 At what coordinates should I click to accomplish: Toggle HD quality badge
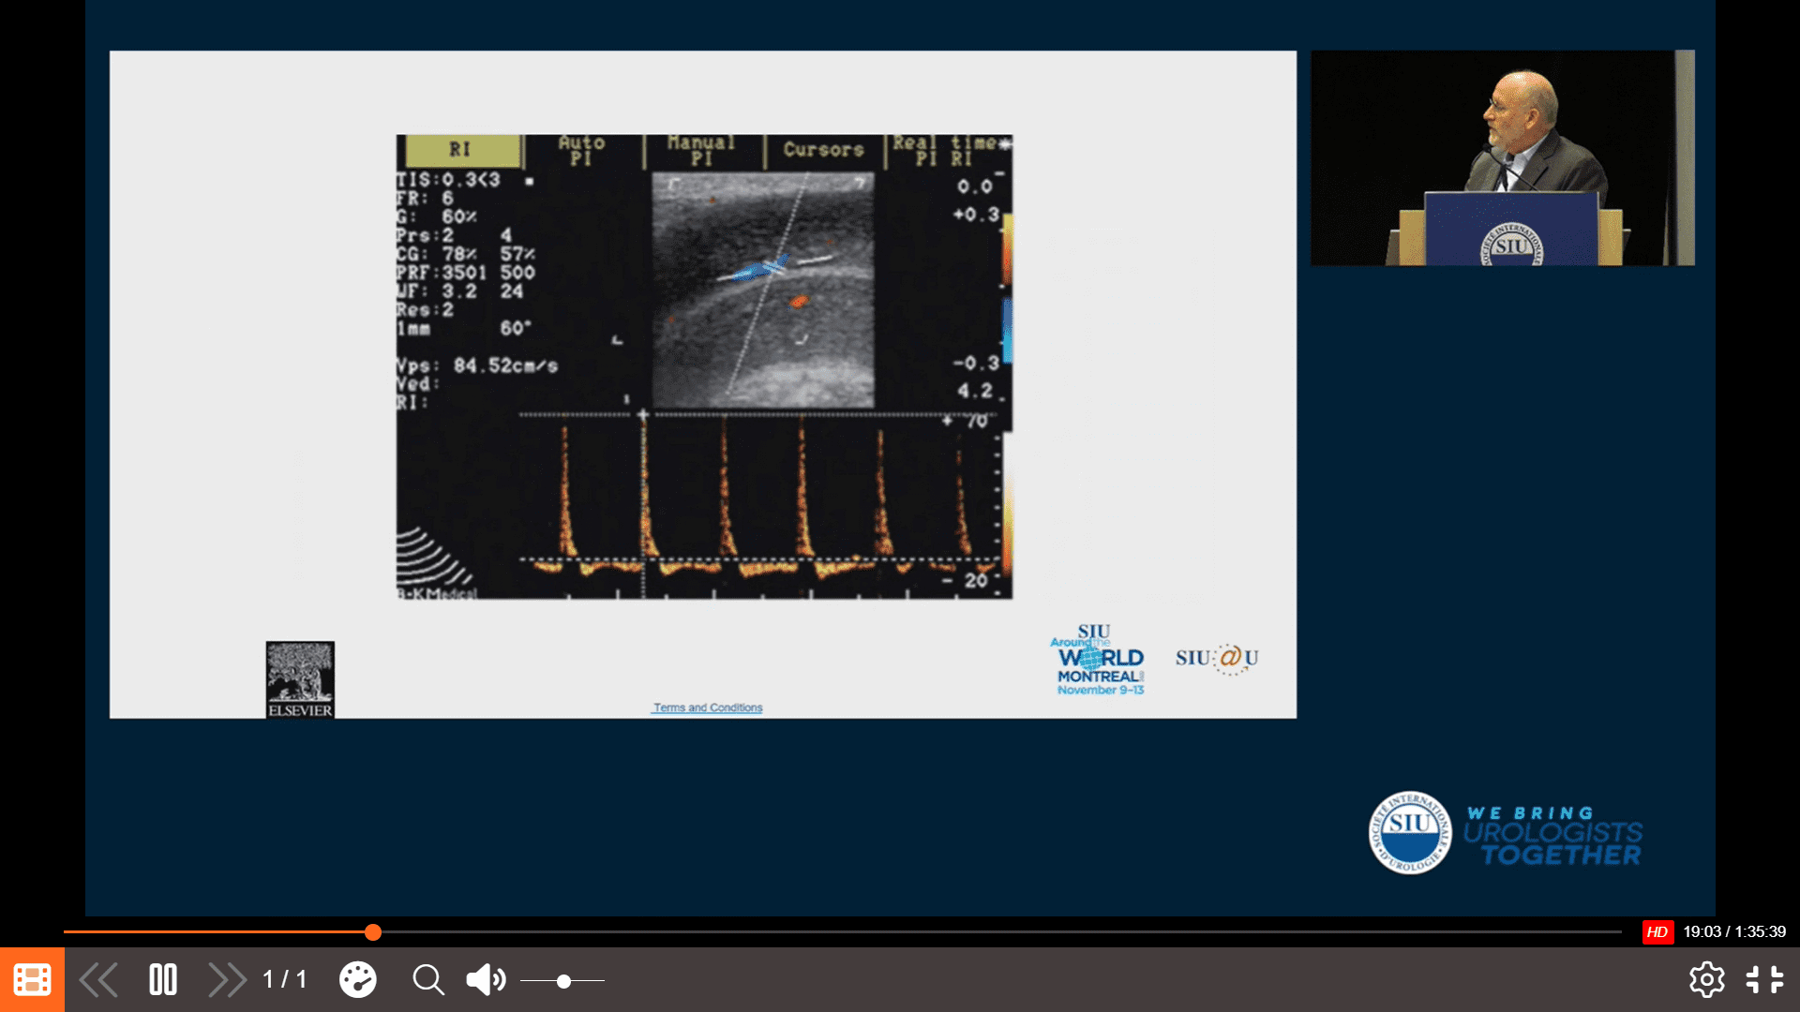pos(1657,931)
